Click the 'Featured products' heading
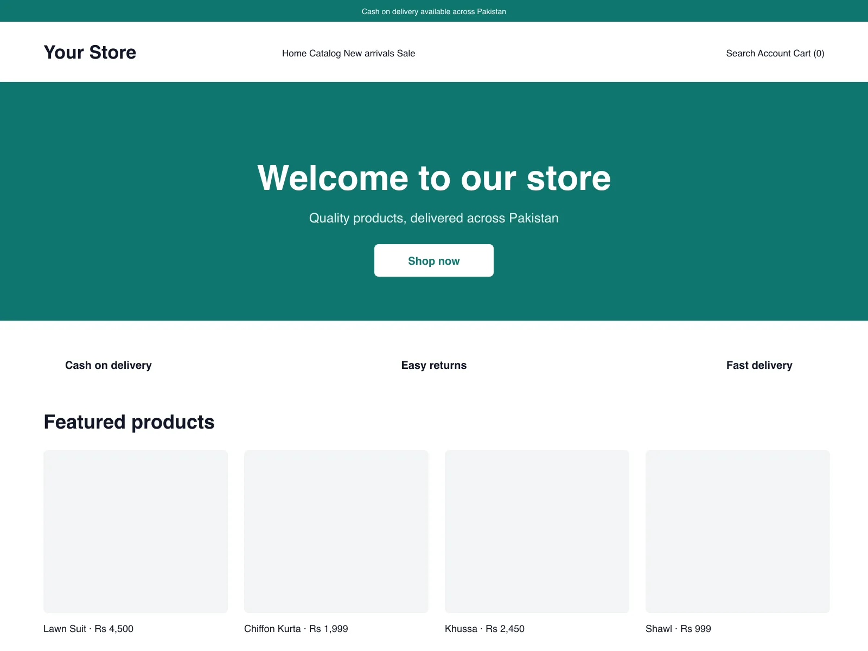This screenshot has width=868, height=651. pos(129,422)
